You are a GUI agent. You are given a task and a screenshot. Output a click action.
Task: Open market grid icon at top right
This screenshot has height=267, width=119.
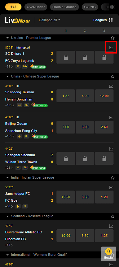coord(112,7)
